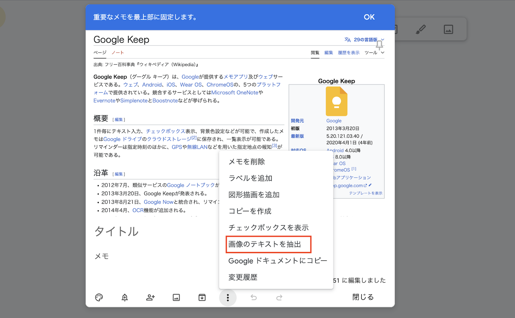Open the 編集 tab beside 閲覧
515x318 pixels.
329,53
